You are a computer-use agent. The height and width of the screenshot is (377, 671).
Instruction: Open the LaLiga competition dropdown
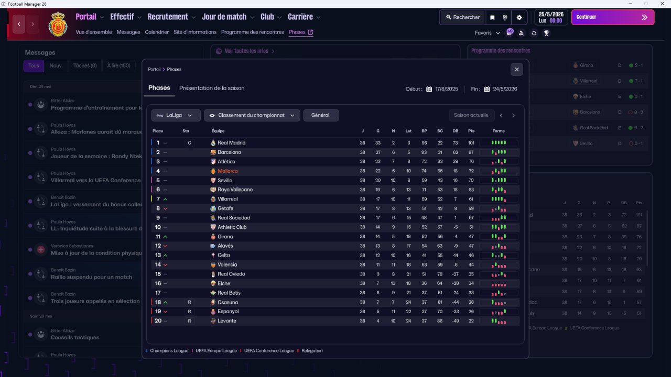pos(176,115)
